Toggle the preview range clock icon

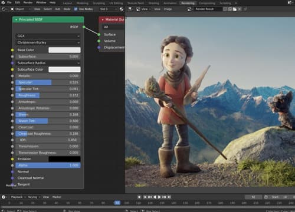[266, 197]
